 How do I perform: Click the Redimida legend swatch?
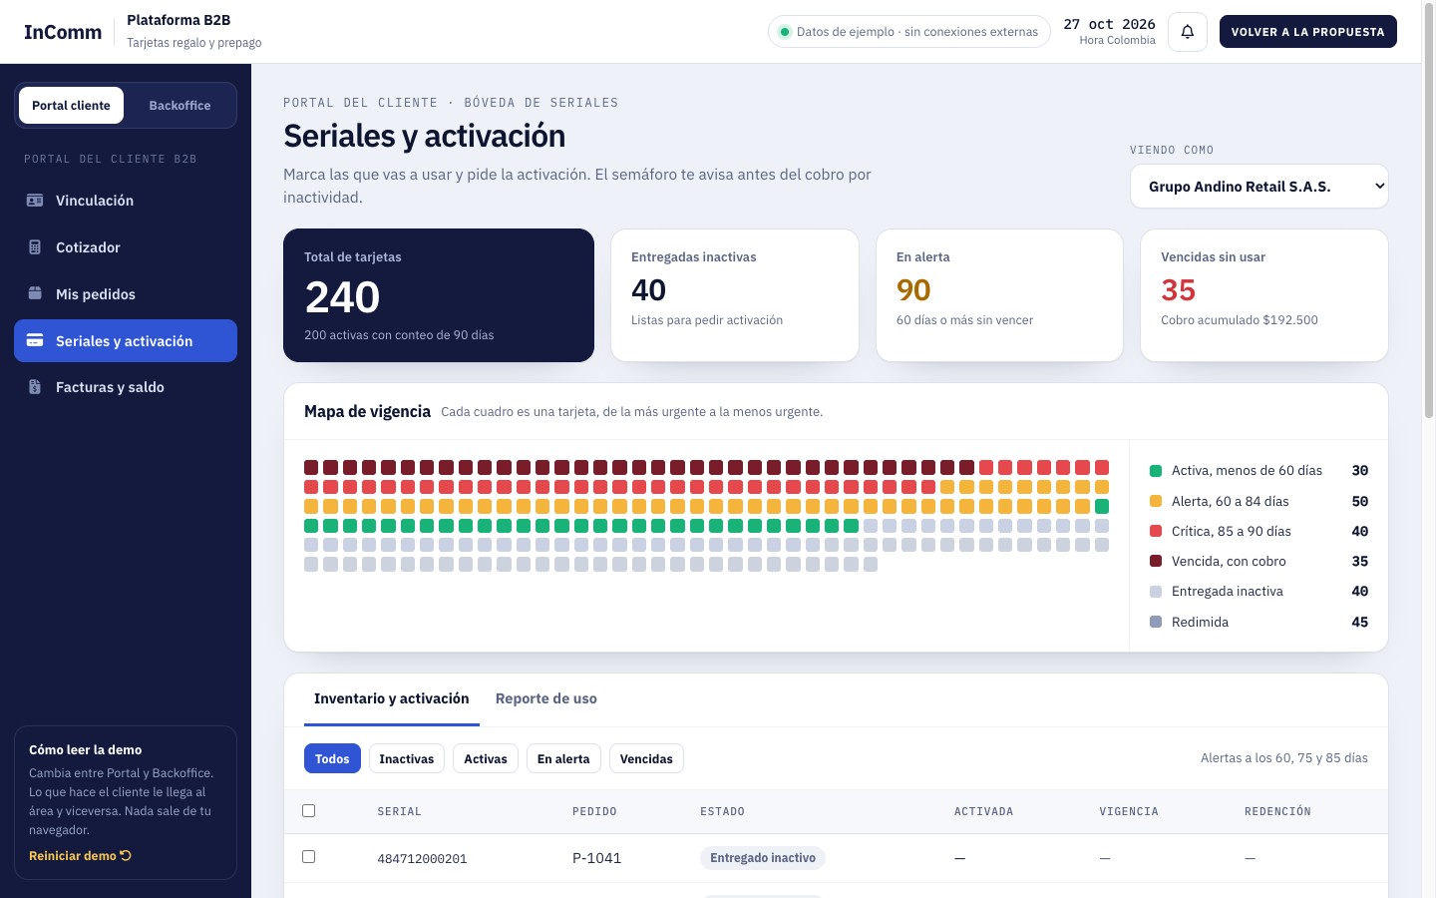pyautogui.click(x=1156, y=622)
